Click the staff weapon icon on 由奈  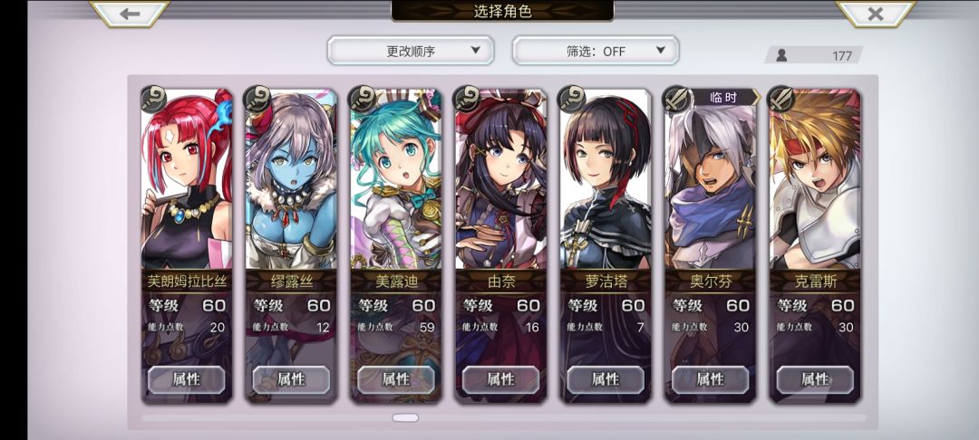pos(467,99)
